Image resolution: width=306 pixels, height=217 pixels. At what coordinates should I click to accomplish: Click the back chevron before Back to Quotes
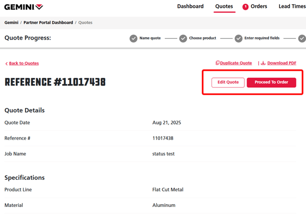pyautogui.click(x=6, y=64)
